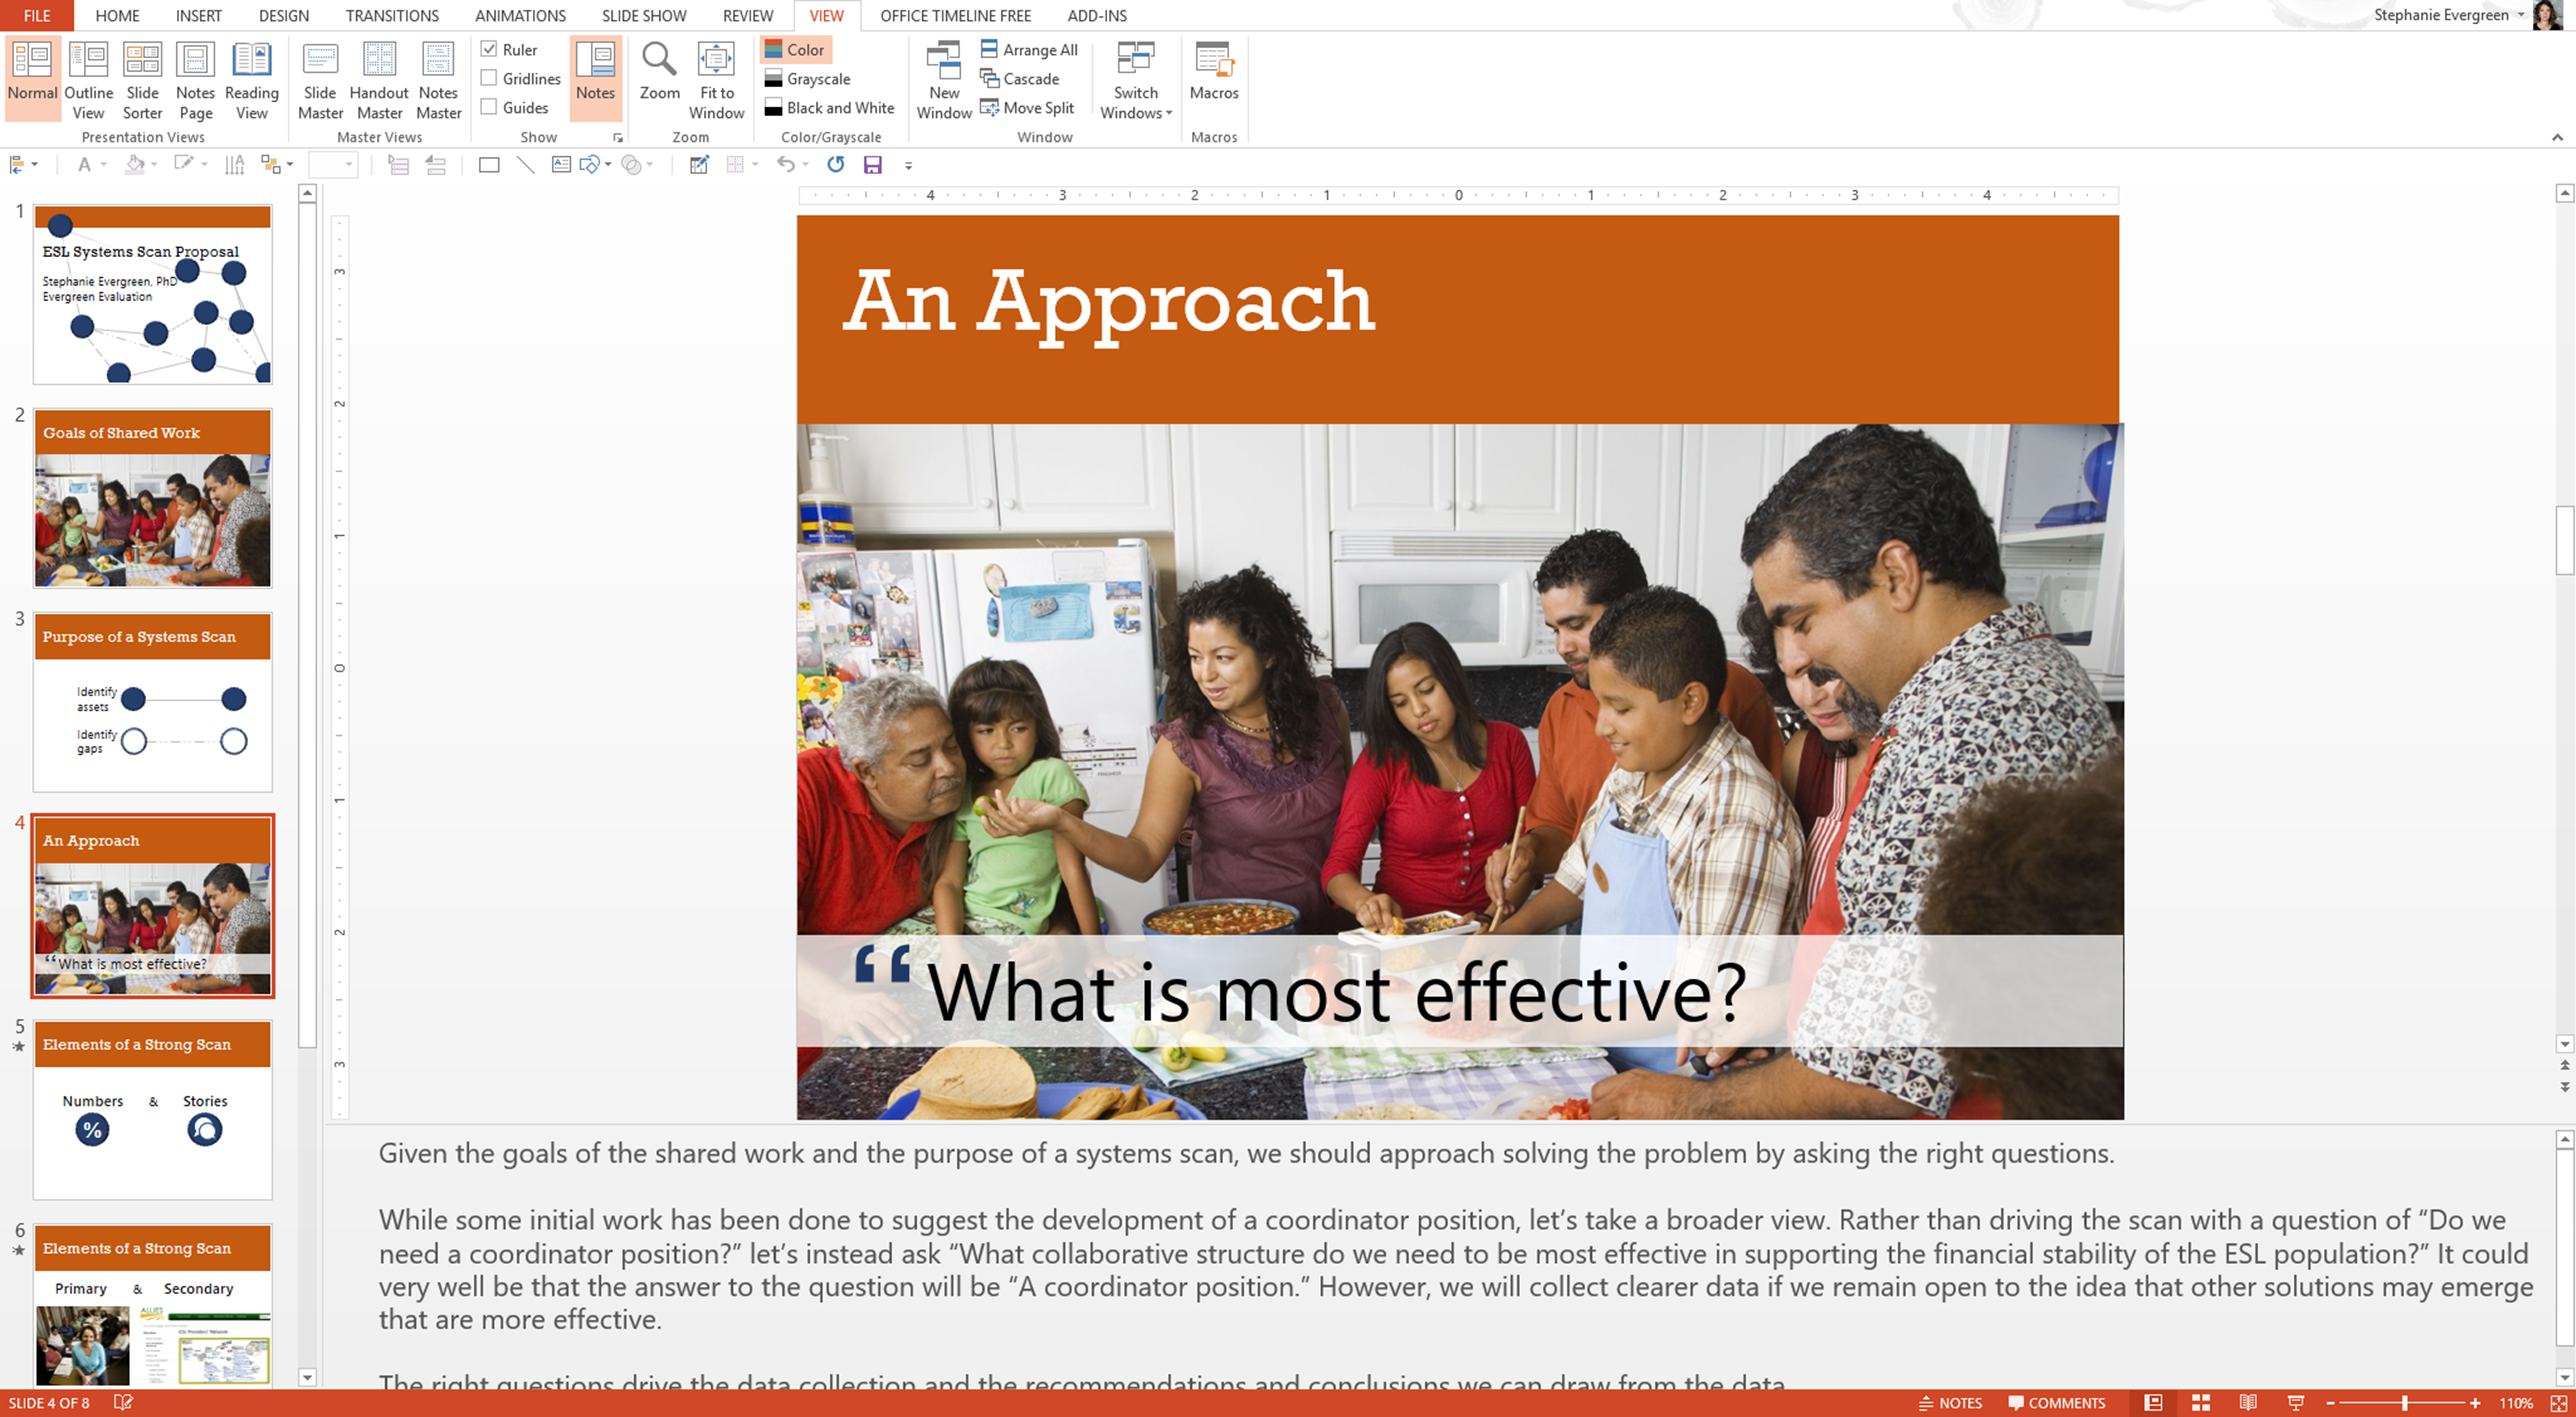Click Arrange All button
The height and width of the screenshot is (1417, 2576).
1029,49
